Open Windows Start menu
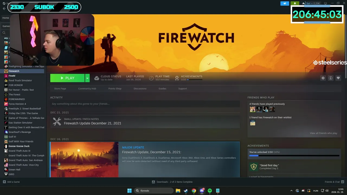 129,191
